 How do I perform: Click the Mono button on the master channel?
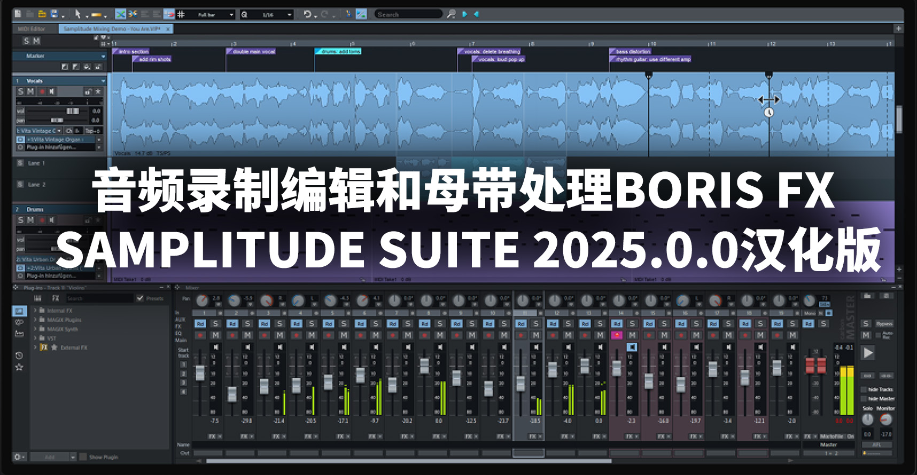tap(810, 313)
